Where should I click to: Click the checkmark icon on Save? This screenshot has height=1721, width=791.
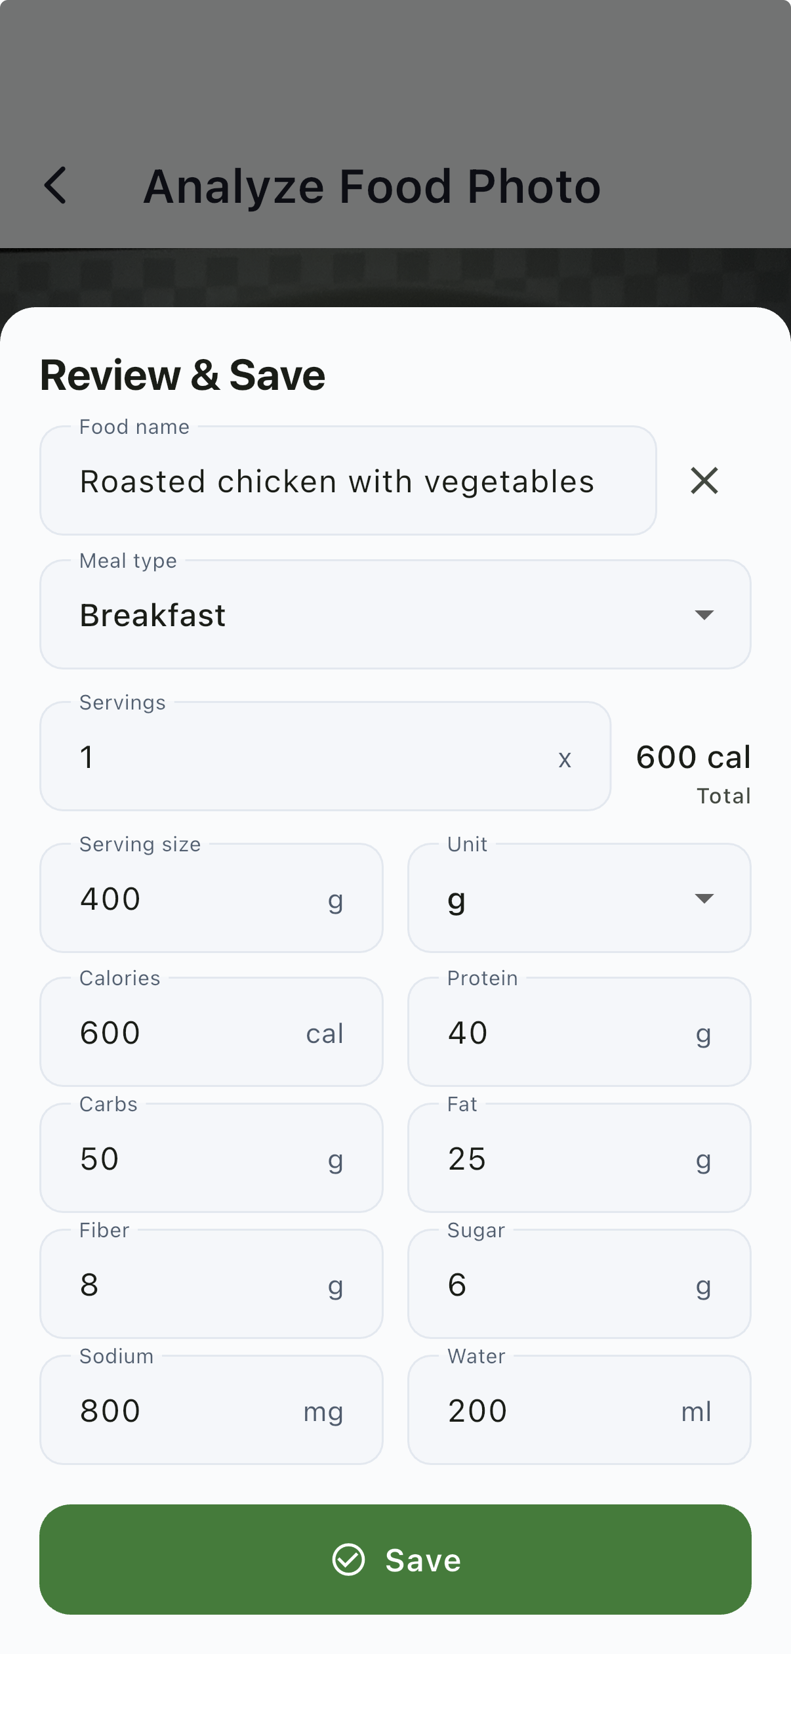coord(348,1560)
